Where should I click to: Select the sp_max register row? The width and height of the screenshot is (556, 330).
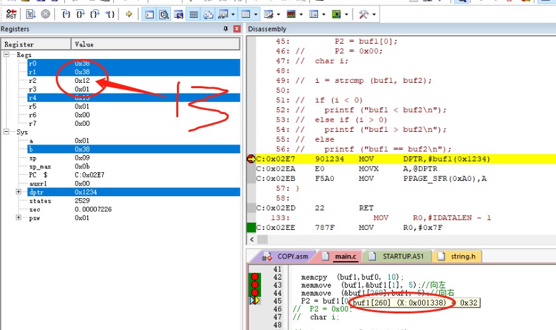click(134, 166)
